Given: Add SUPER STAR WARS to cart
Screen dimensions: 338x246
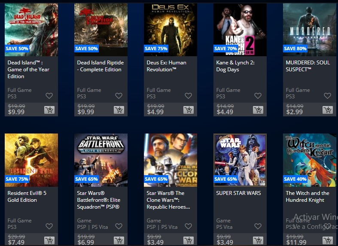Looking at the screenshot, I should pos(258,240).
